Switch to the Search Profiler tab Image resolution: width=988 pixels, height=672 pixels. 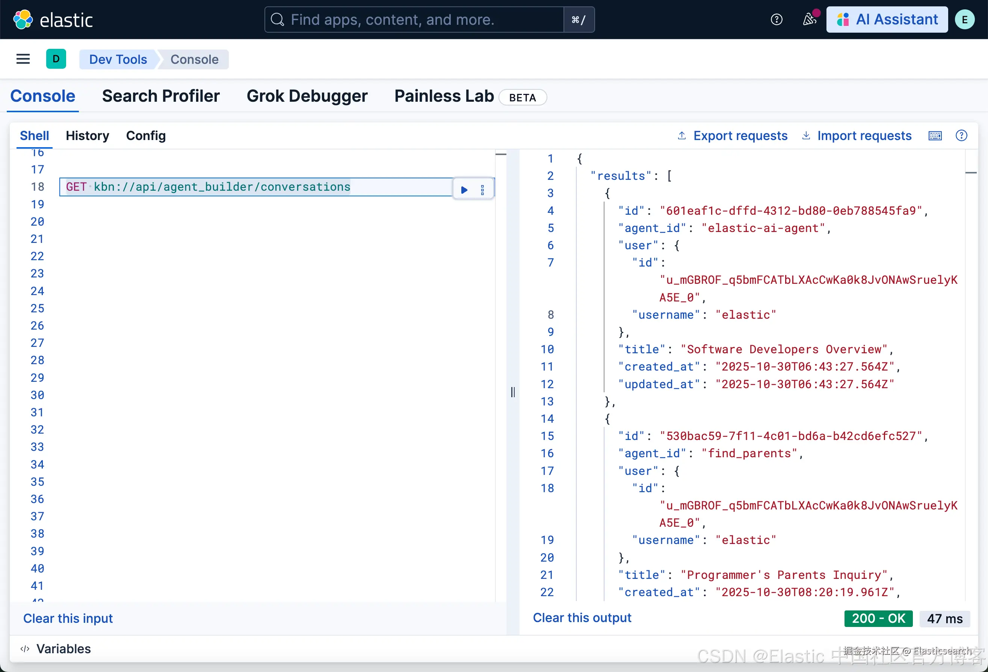pos(161,96)
